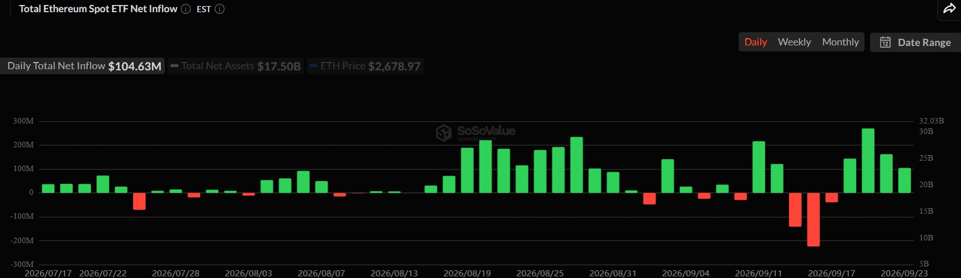Switch to Monthly view
Screen dimensions: 961x278
tap(840, 42)
